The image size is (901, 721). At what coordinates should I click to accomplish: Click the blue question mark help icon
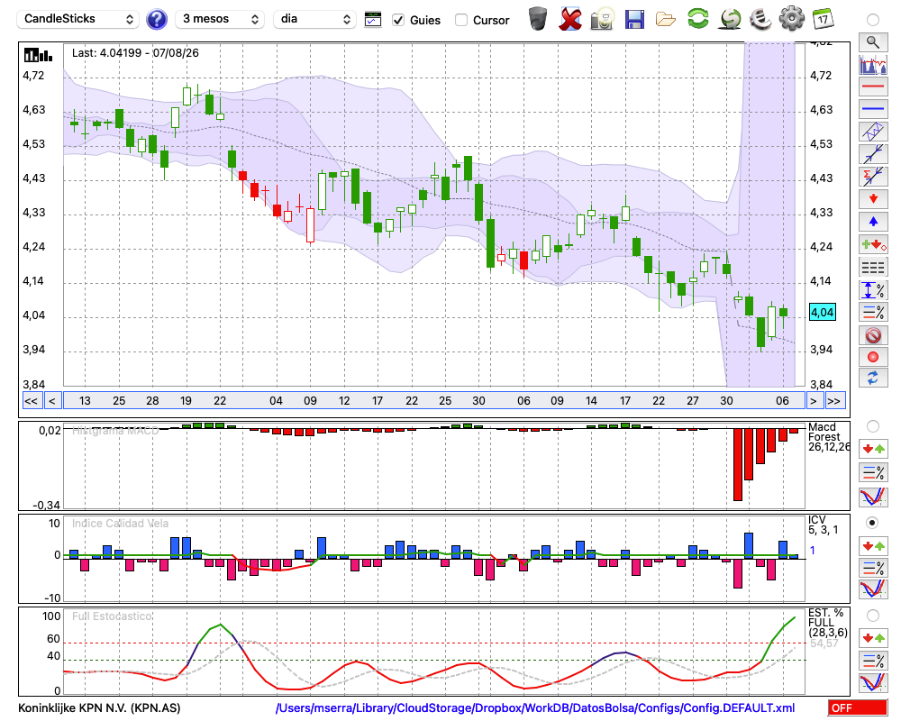pyautogui.click(x=156, y=20)
